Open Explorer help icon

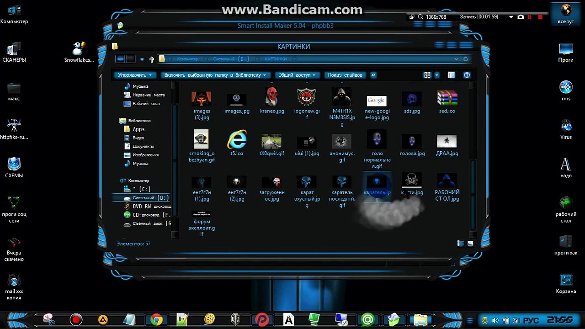[467, 75]
